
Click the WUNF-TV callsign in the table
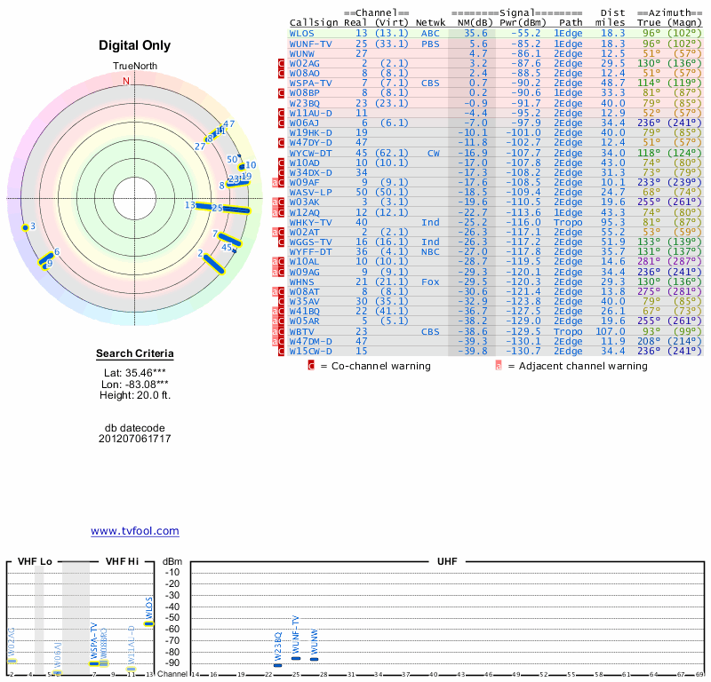click(311, 44)
